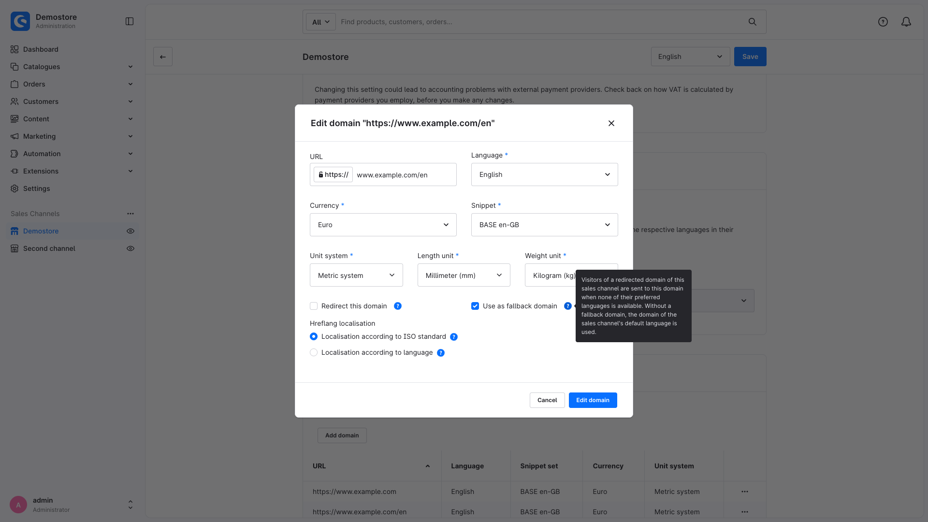Collapse the sidebar with panel icon
The height and width of the screenshot is (522, 928).
point(130,21)
